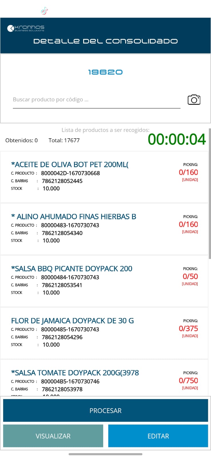Viewport: 211px width, 458px height.
Task: Tap the camera barcode scan icon
Action: [x=194, y=100]
